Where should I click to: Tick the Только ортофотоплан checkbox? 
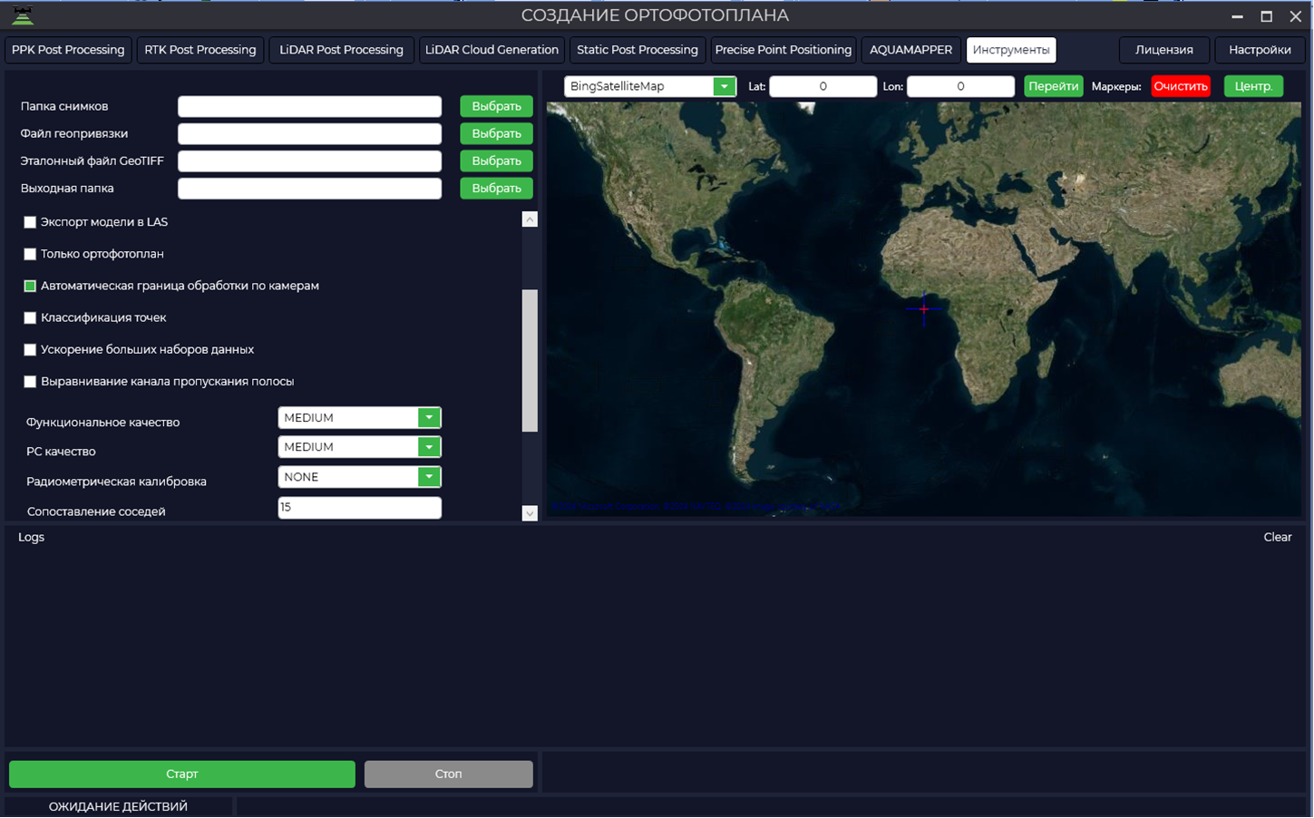click(x=30, y=254)
